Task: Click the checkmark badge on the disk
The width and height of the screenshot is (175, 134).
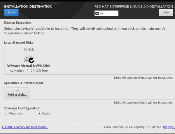Action: 31,60
